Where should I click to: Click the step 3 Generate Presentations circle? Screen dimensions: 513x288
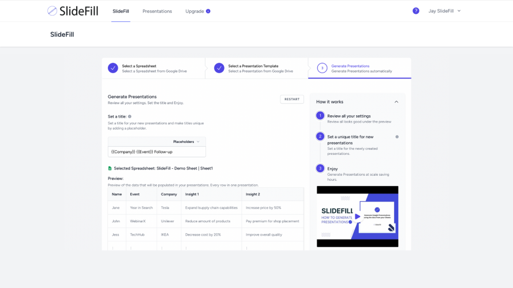322,68
